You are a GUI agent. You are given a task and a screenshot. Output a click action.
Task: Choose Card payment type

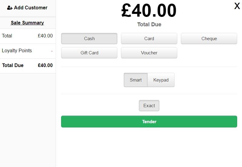[149, 39]
